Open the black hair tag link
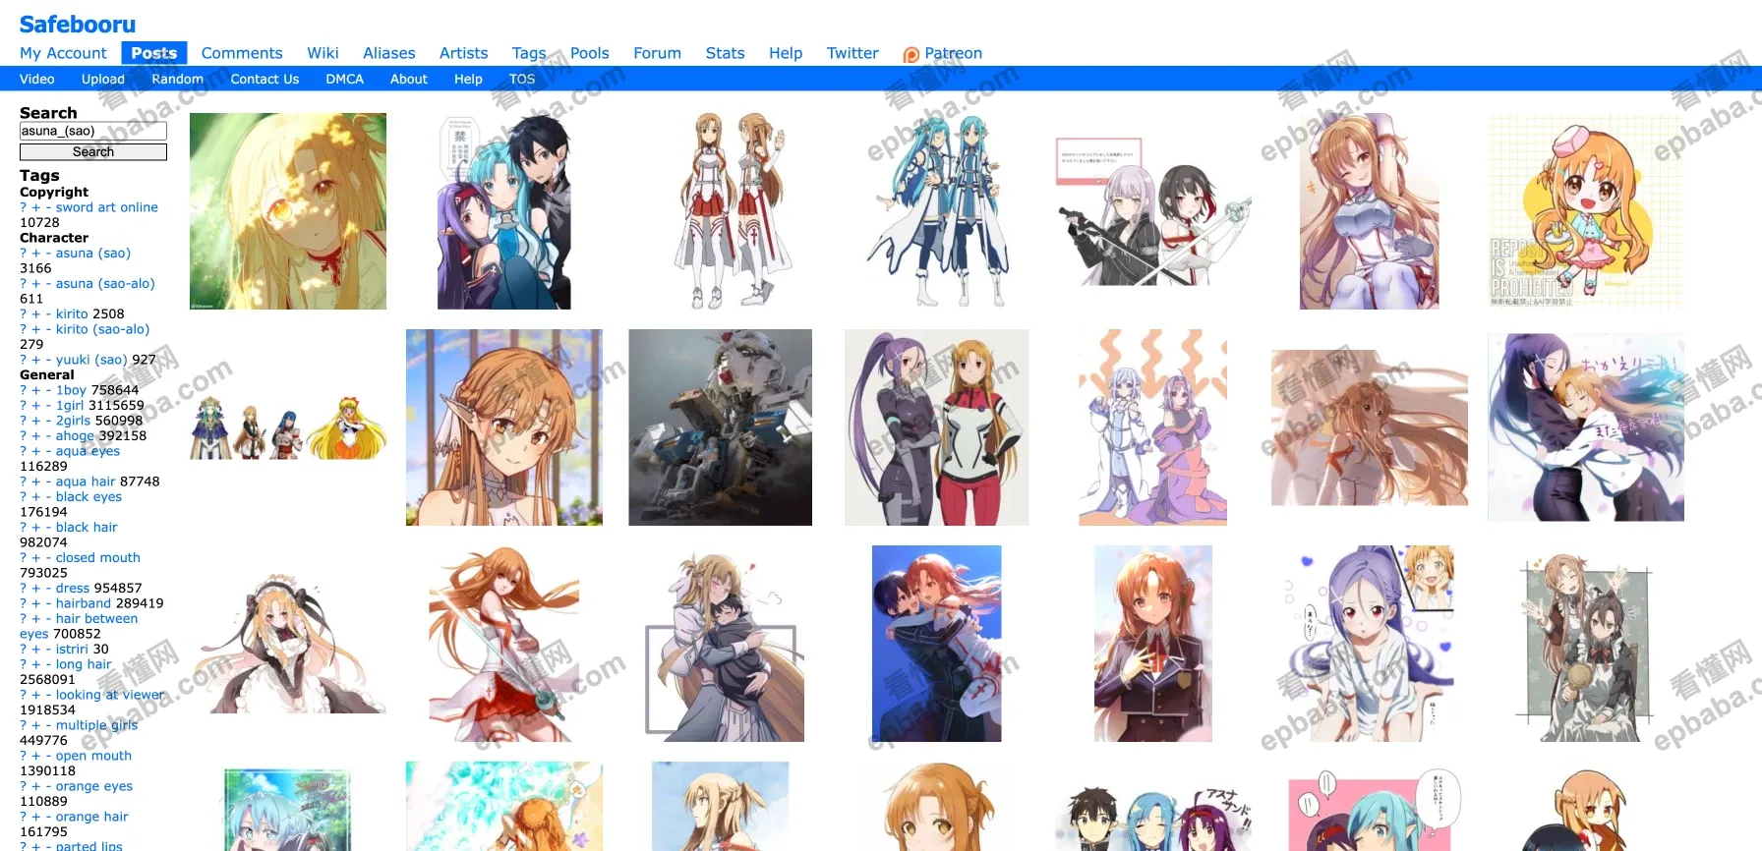The image size is (1762, 851). pos(87,527)
